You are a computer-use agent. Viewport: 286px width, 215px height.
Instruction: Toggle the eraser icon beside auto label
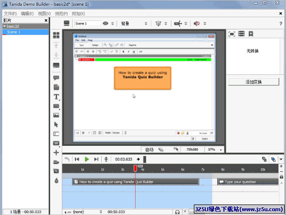click(161, 150)
